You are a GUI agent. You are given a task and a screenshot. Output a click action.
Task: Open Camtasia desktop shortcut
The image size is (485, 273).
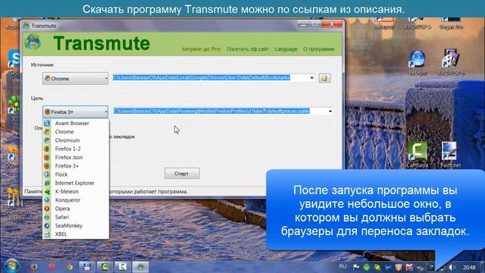417,155
